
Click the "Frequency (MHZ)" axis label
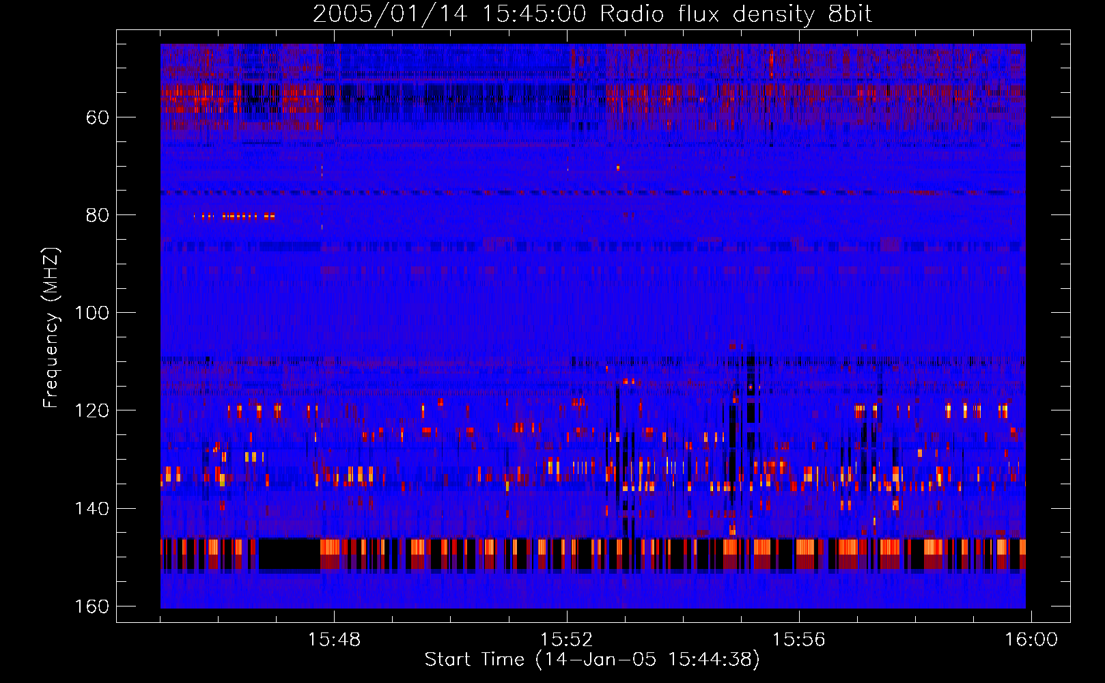coord(51,327)
